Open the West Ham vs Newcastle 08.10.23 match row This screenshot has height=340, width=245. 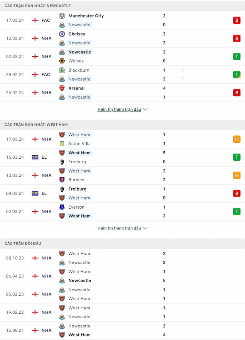click(123, 258)
